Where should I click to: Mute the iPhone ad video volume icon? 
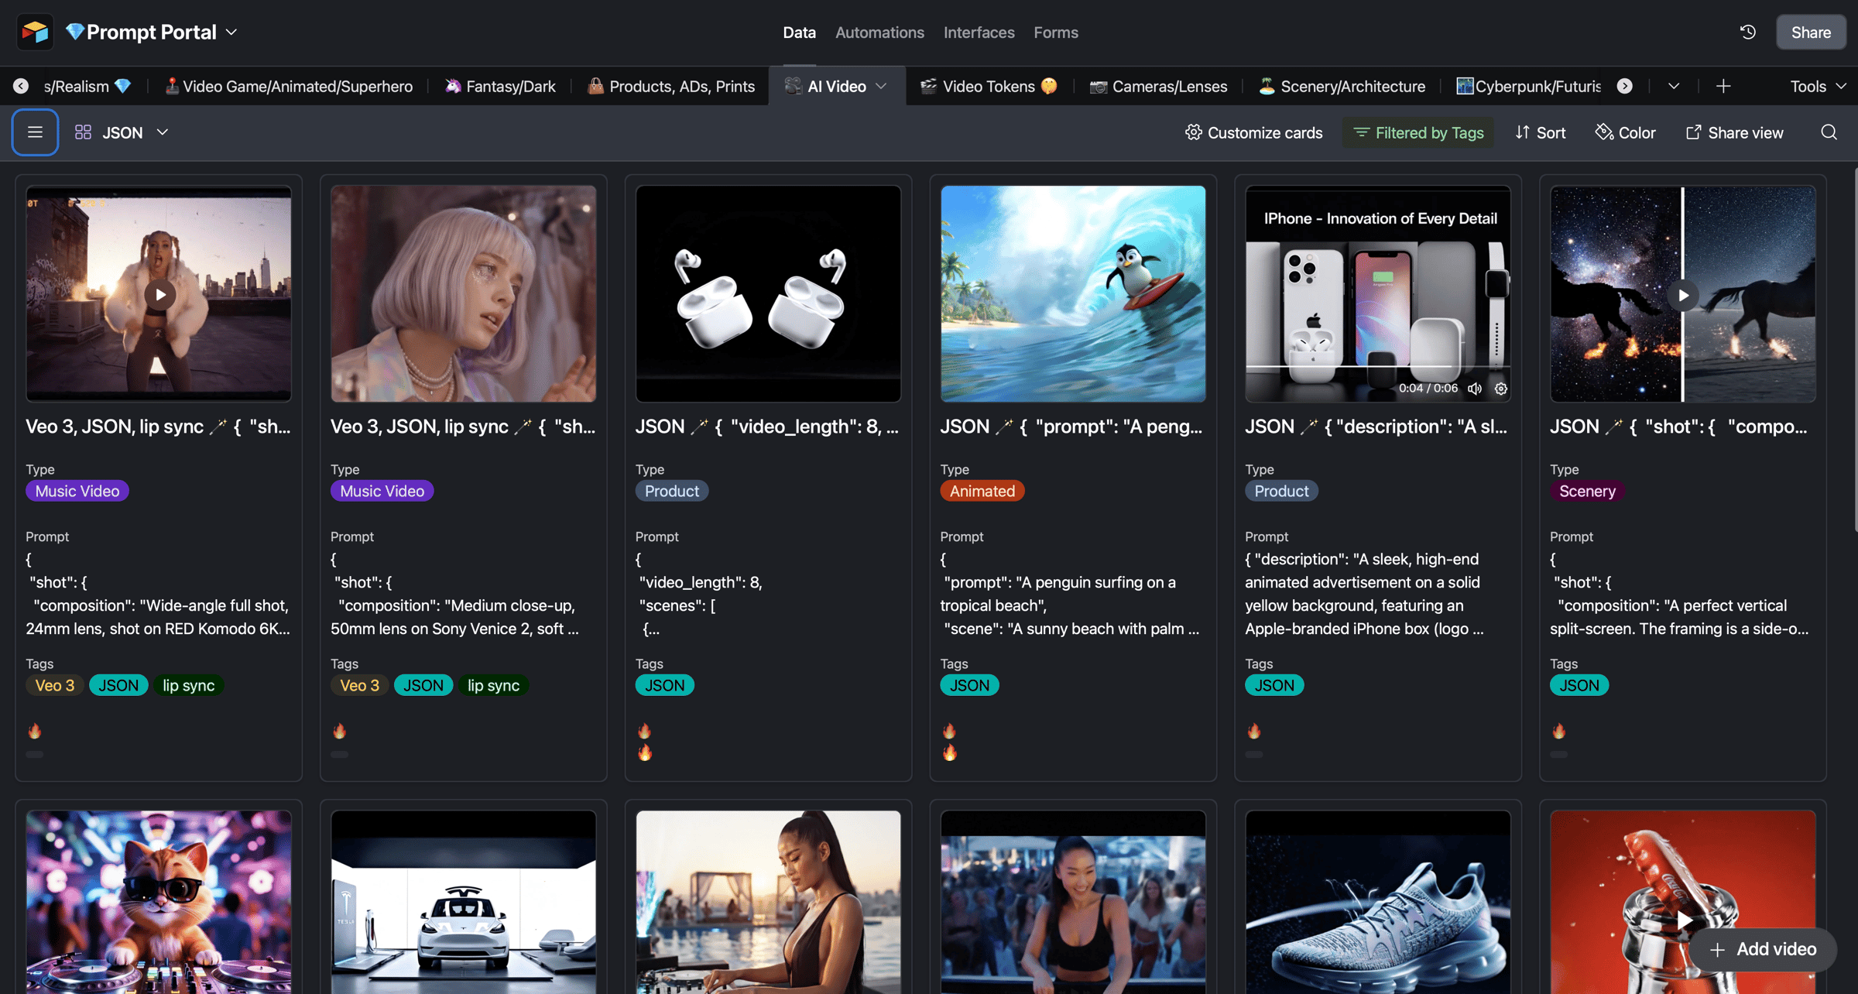pos(1475,389)
